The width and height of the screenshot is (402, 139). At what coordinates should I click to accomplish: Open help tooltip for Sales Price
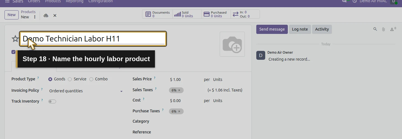click(x=155, y=78)
